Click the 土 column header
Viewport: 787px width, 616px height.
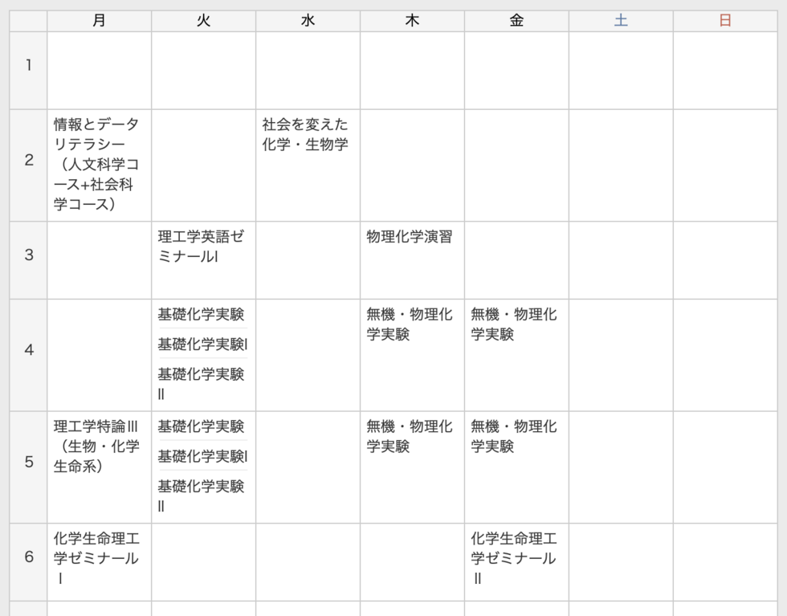point(620,19)
